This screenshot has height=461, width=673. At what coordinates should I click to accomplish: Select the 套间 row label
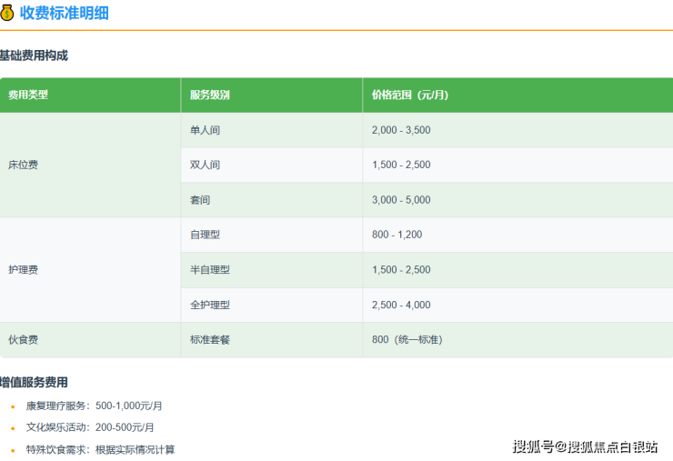pos(200,200)
